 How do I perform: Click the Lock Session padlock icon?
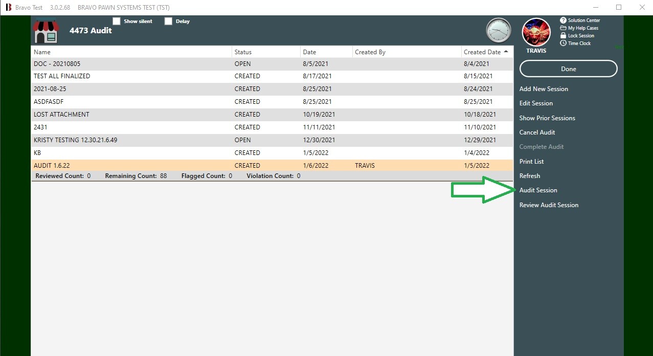coord(563,36)
